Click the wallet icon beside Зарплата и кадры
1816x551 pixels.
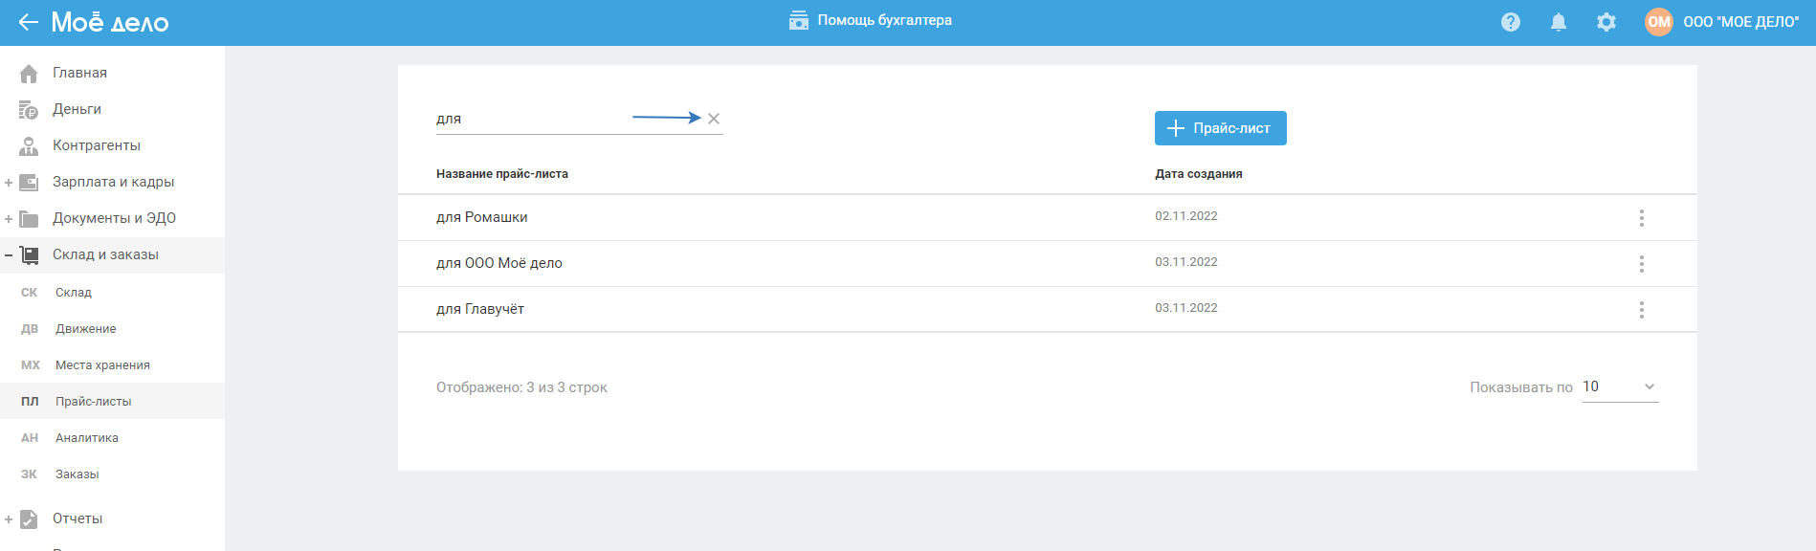click(29, 183)
